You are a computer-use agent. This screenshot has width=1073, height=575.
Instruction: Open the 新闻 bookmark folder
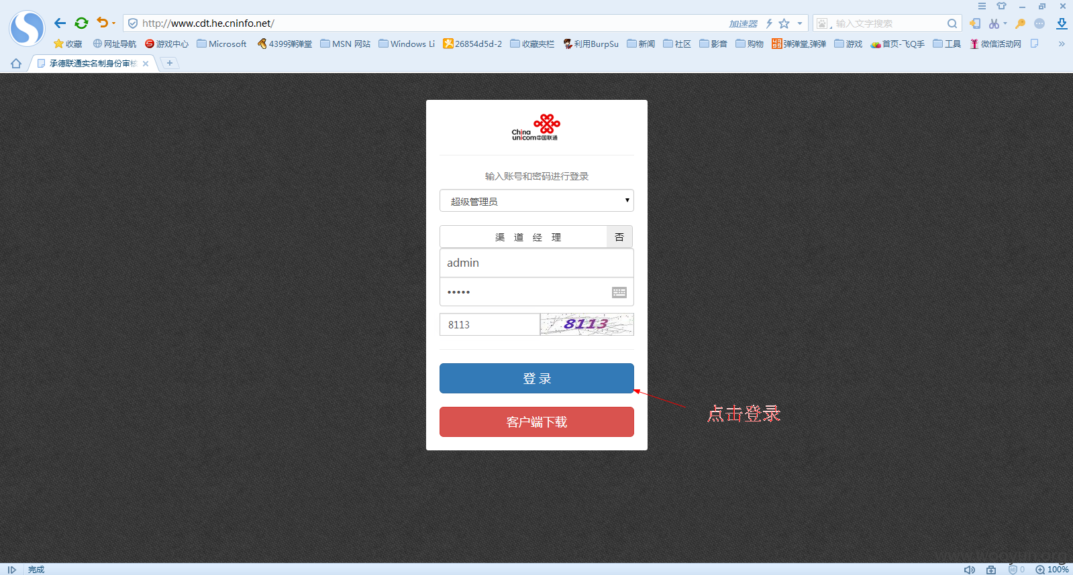tap(641, 44)
